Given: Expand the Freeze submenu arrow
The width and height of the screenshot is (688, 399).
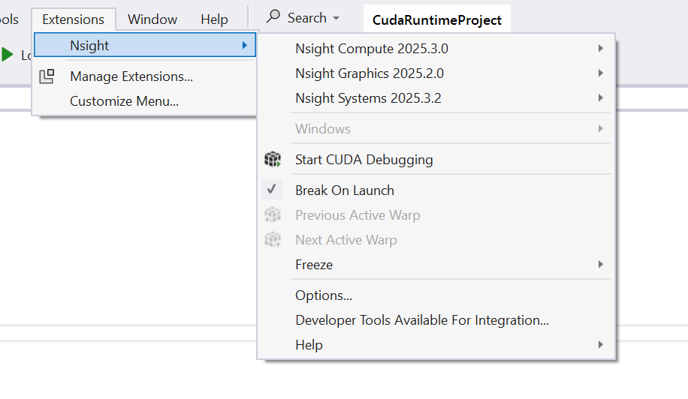Looking at the screenshot, I should click(601, 264).
